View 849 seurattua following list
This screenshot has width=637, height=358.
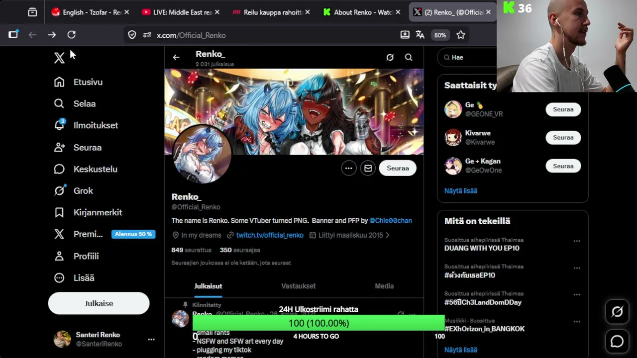[192, 250]
